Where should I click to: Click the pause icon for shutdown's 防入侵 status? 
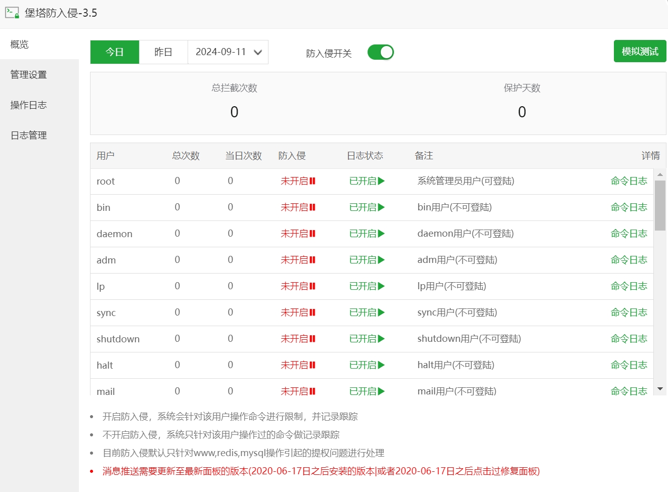[x=313, y=339]
